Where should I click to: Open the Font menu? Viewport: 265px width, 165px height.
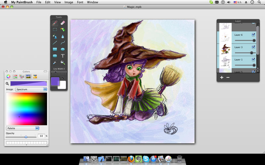80,2
